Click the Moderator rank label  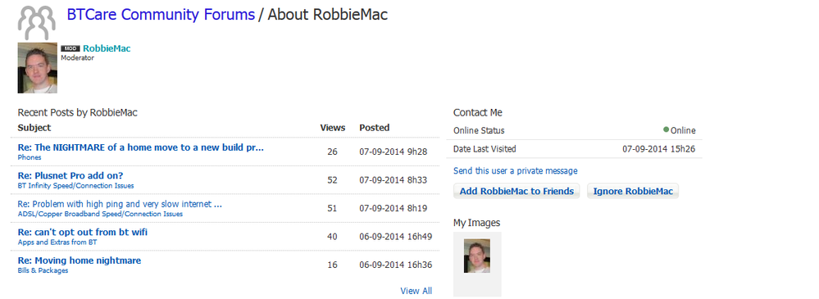77,58
